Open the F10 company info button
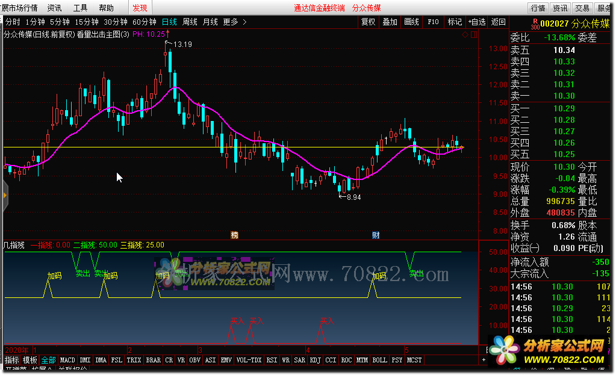Image resolution: width=616 pixels, height=375 pixels. tap(433, 22)
